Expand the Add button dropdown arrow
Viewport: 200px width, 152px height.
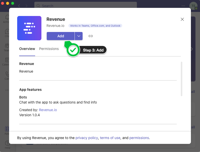pos(79,36)
